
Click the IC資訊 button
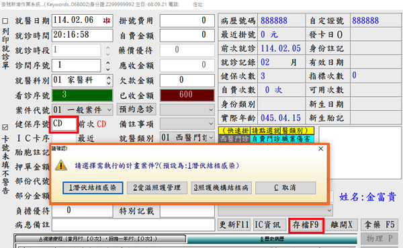point(269,225)
